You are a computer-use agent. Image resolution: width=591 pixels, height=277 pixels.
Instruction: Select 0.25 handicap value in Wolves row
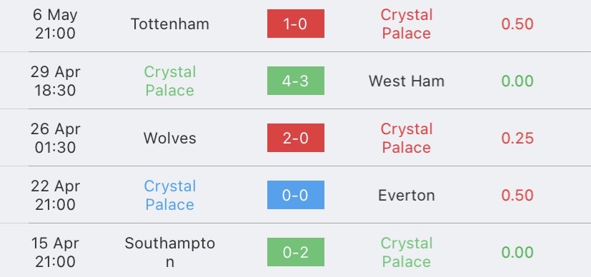pos(517,138)
